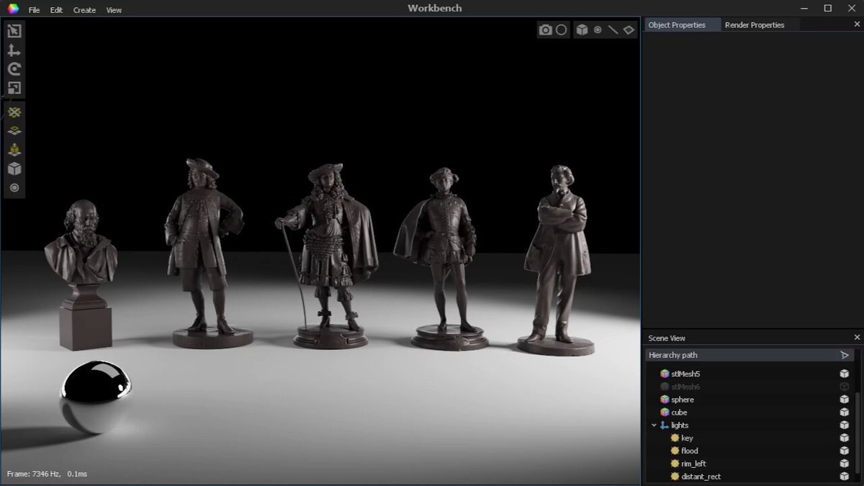Viewport: 864px width, 486px height.
Task: Switch to the Render Properties tab
Action: pyautogui.click(x=755, y=24)
